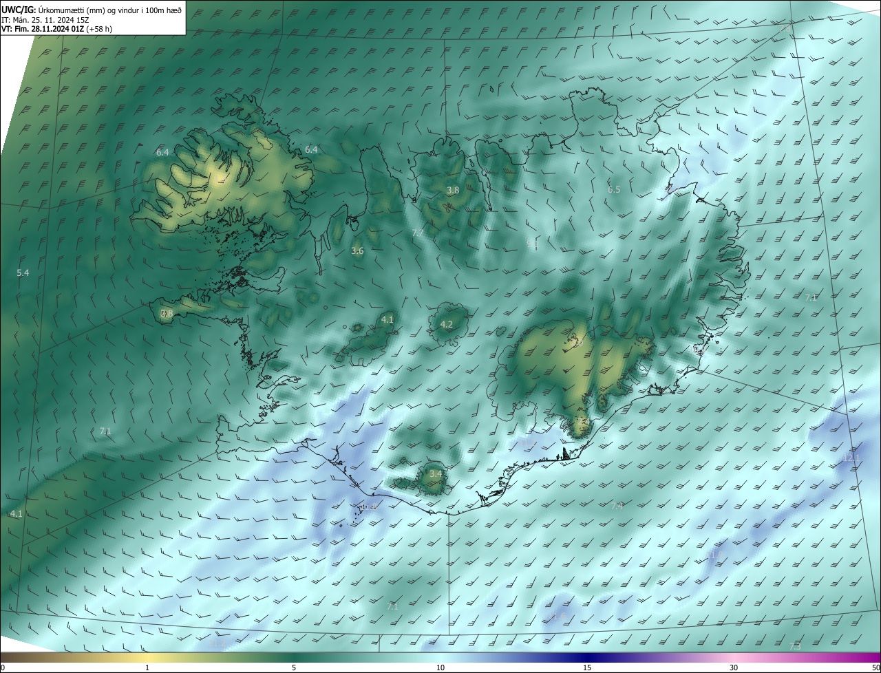This screenshot has height=673, width=881.
Task: Click the 1 mm tick on the color scale
Action: (147, 667)
